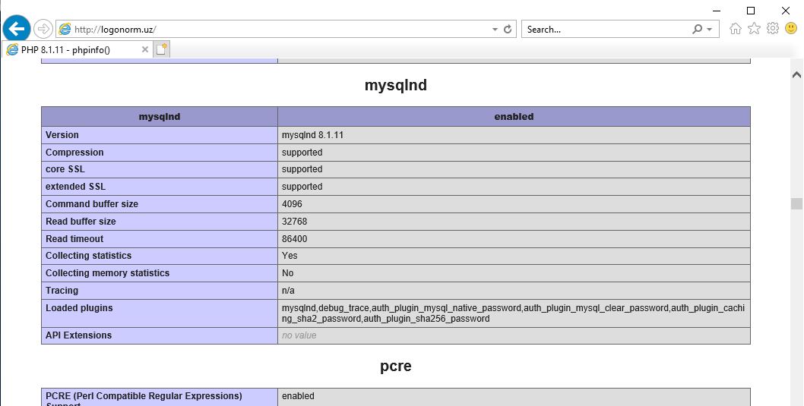Click the 'Collecting memory statistics' label

coord(108,273)
